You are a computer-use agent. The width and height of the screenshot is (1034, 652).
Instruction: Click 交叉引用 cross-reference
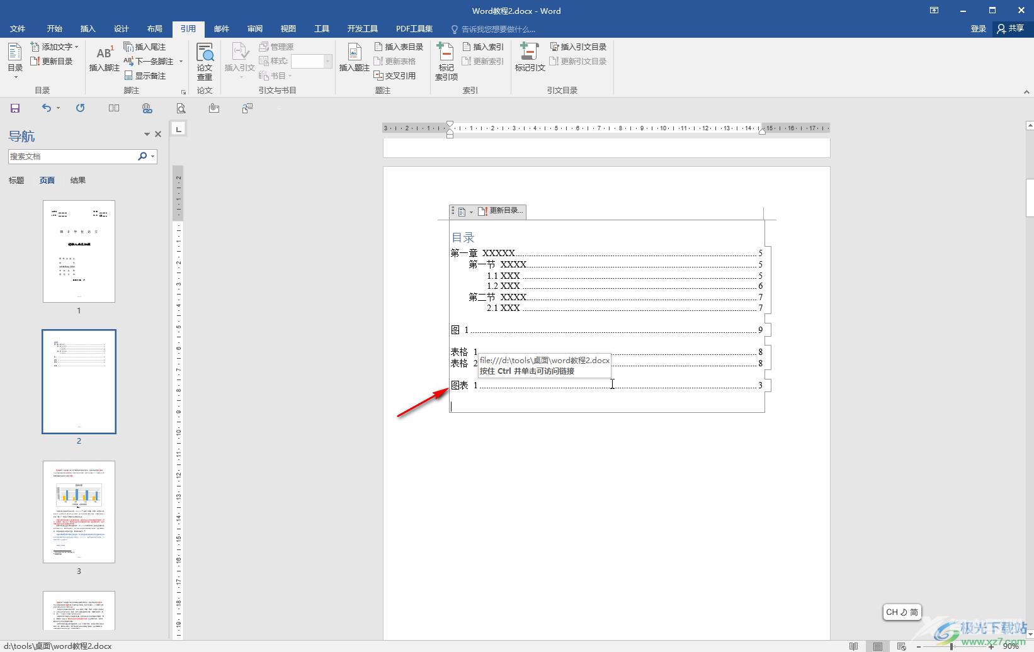point(395,76)
